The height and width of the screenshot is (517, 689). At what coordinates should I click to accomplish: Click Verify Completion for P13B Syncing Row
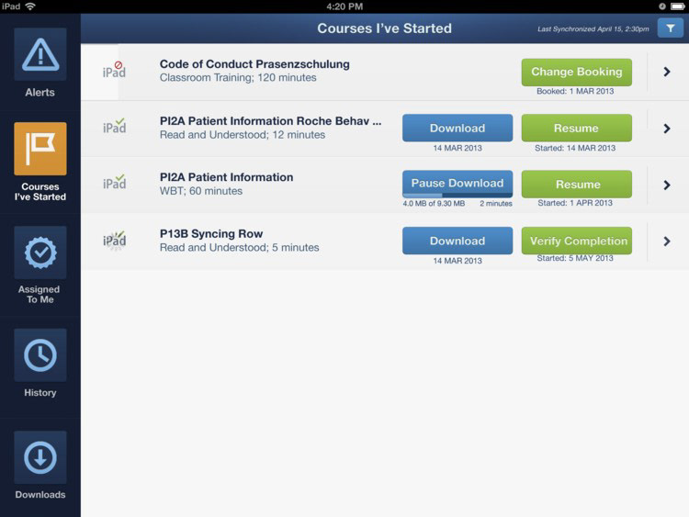(x=577, y=241)
